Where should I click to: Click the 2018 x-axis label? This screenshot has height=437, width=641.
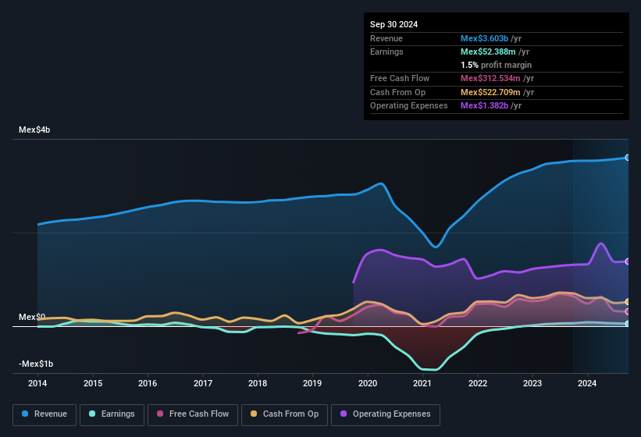258,383
